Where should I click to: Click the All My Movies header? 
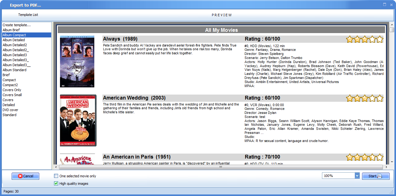(x=221, y=30)
